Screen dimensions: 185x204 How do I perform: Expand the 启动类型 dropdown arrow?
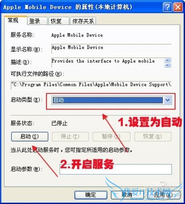168,100
